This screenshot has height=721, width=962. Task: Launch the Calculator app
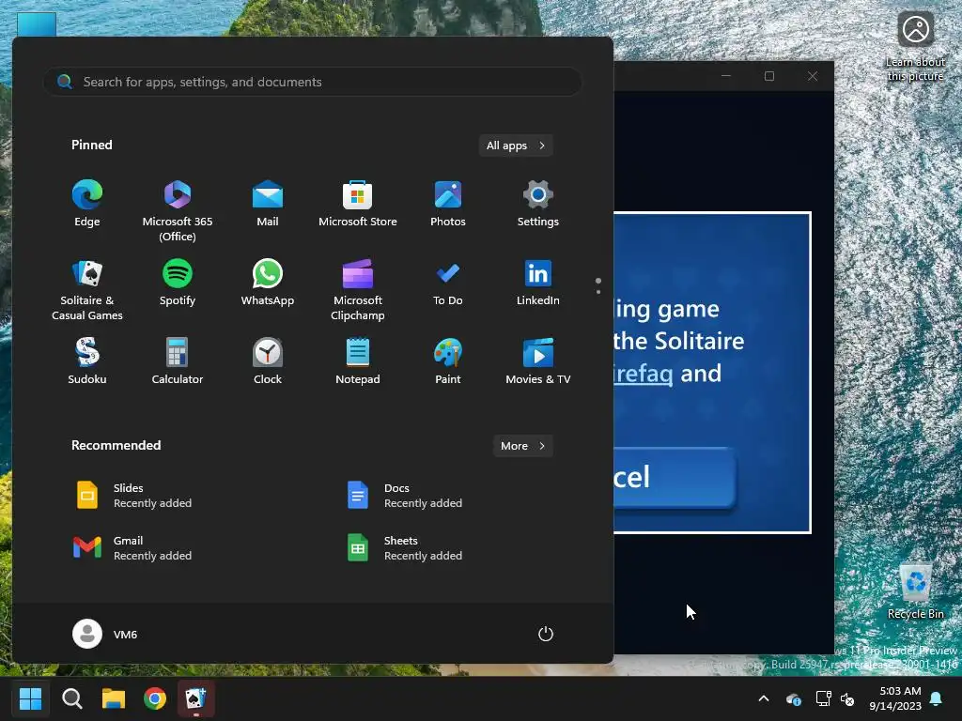[x=178, y=360]
